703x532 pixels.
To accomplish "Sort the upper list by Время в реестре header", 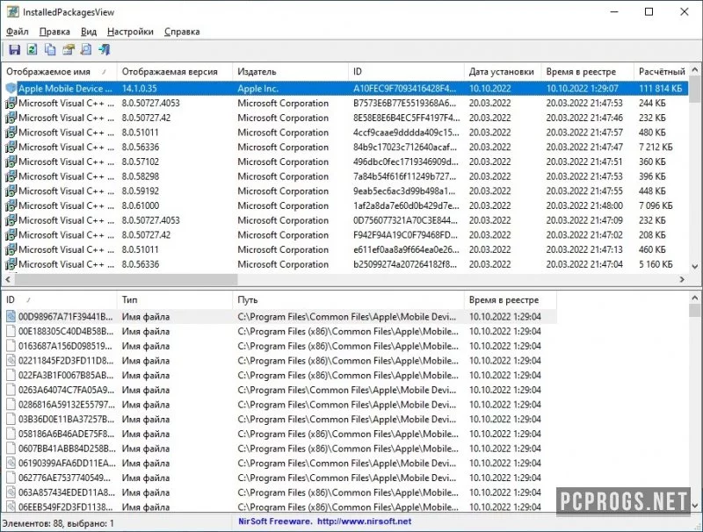I will pos(587,72).
